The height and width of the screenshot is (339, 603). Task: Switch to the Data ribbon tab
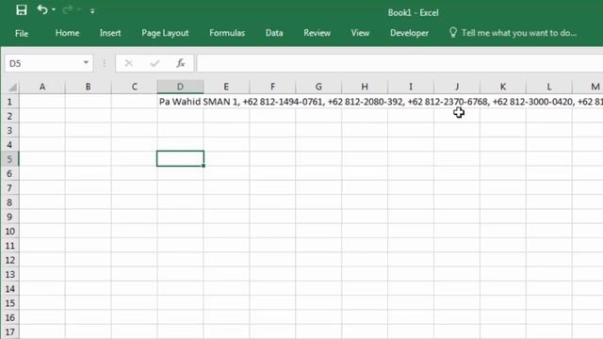pyautogui.click(x=274, y=33)
